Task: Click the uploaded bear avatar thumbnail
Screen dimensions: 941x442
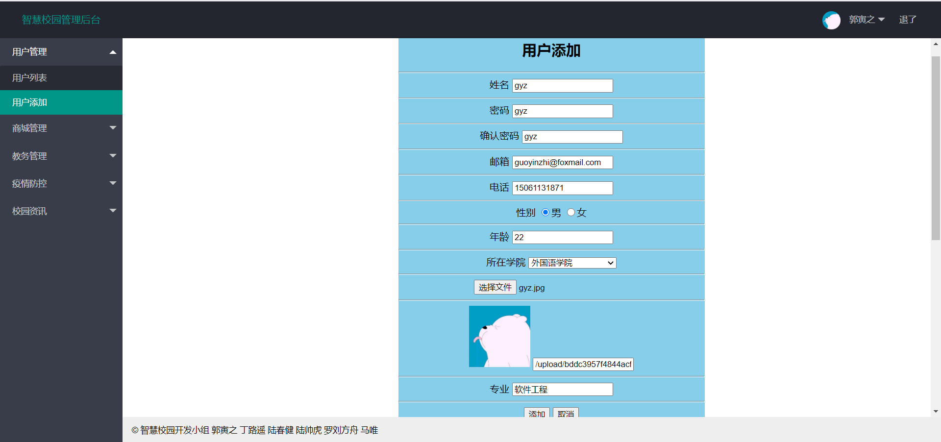Action: pyautogui.click(x=499, y=337)
